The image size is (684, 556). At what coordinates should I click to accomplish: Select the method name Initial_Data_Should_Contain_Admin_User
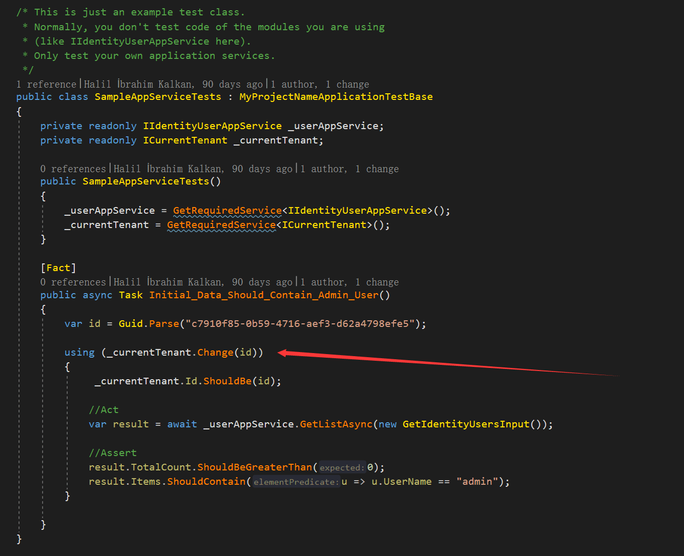click(264, 295)
